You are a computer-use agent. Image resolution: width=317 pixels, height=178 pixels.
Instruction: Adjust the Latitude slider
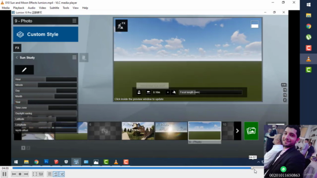(x=46, y=119)
